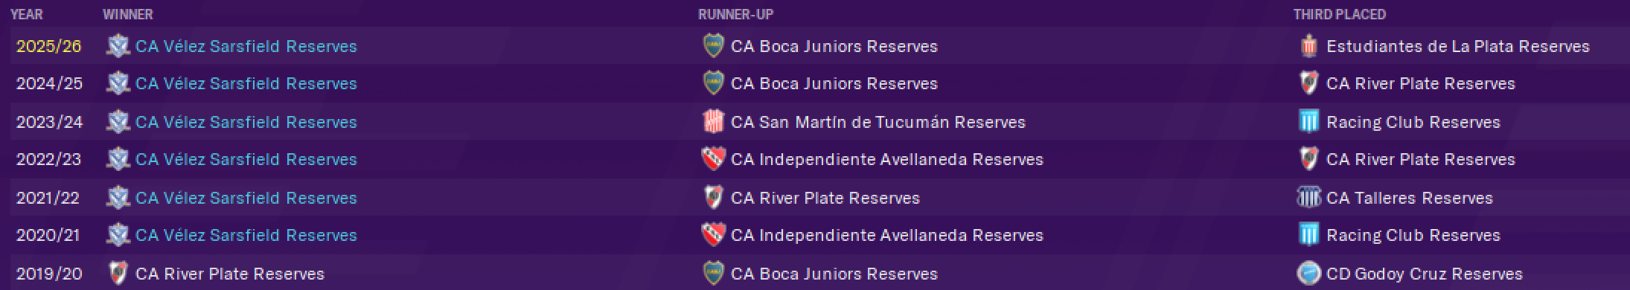Screen dimensions: 1630x290
Task: Click Racing Club crest in 2023/24 row
Action: pyautogui.click(x=1308, y=122)
